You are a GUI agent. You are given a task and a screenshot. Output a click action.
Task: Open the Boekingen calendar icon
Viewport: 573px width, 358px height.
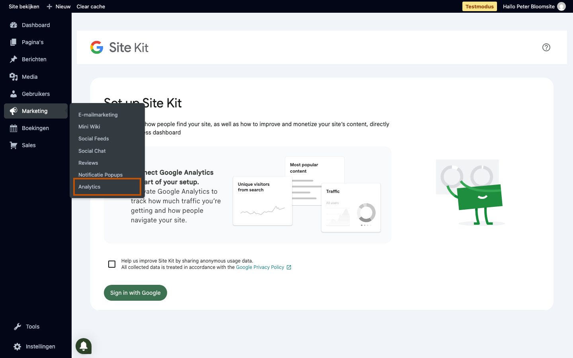click(x=14, y=128)
